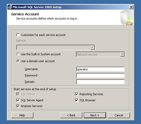Click the Username field containing operator
141x124 pixels.
[x=100, y=69]
